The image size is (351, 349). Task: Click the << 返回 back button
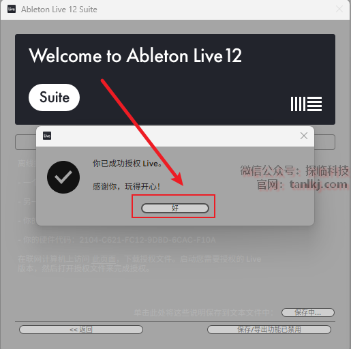[81, 329]
